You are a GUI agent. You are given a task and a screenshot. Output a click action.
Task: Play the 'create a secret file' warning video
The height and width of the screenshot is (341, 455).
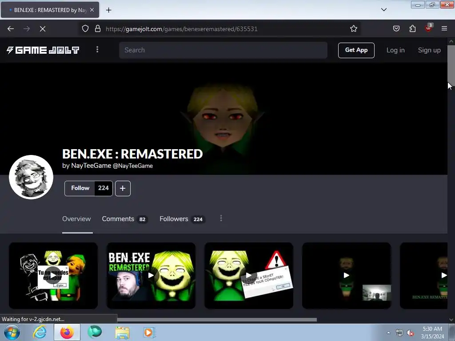[249, 276]
